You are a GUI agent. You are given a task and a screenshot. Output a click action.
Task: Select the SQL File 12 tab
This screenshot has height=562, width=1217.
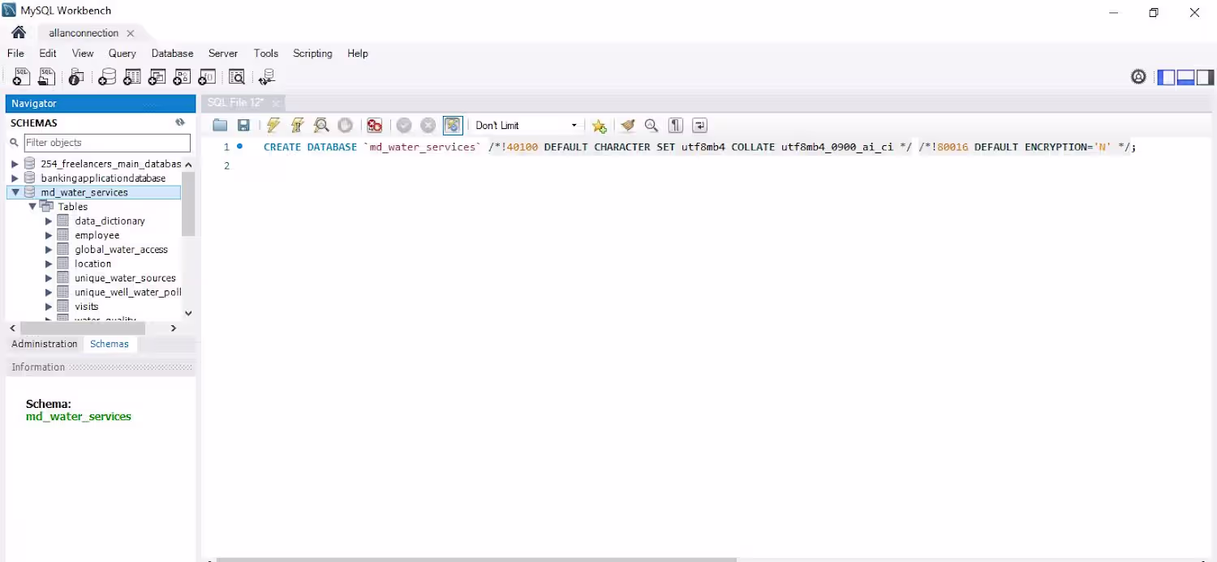tap(235, 103)
